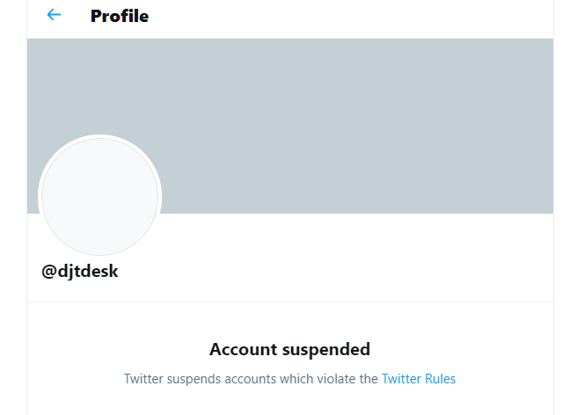Viewport: 577px width, 415px height.
Task: Click 'Profile' label in the top bar
Action: coord(120,16)
